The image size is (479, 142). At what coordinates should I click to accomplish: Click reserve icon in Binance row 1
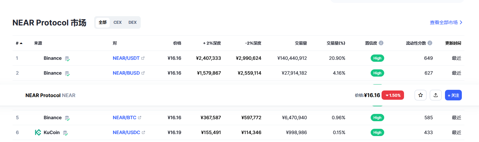[x=67, y=58]
